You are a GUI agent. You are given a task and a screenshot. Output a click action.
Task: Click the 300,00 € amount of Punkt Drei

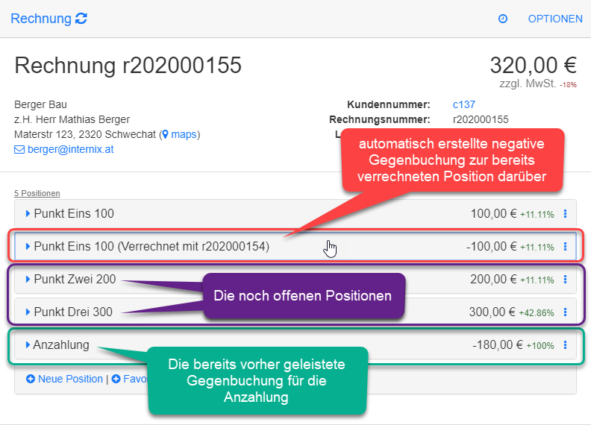pyautogui.click(x=492, y=312)
